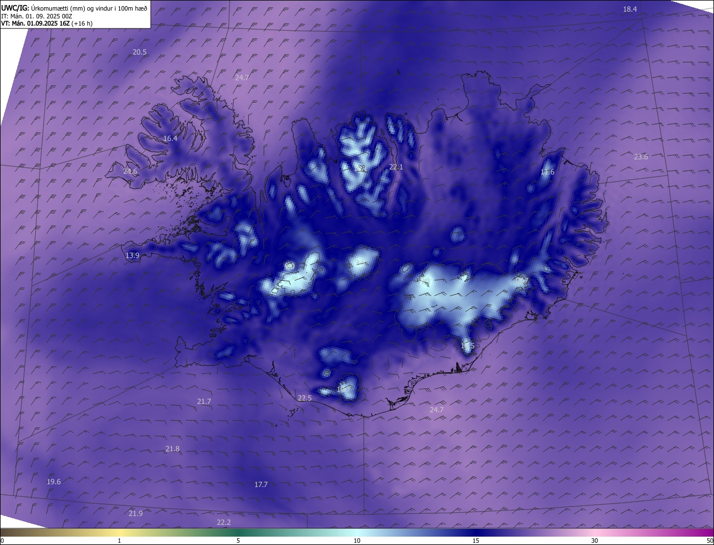Click the 17.7 value on the map
This screenshot has height=545, width=714.
[x=261, y=484]
